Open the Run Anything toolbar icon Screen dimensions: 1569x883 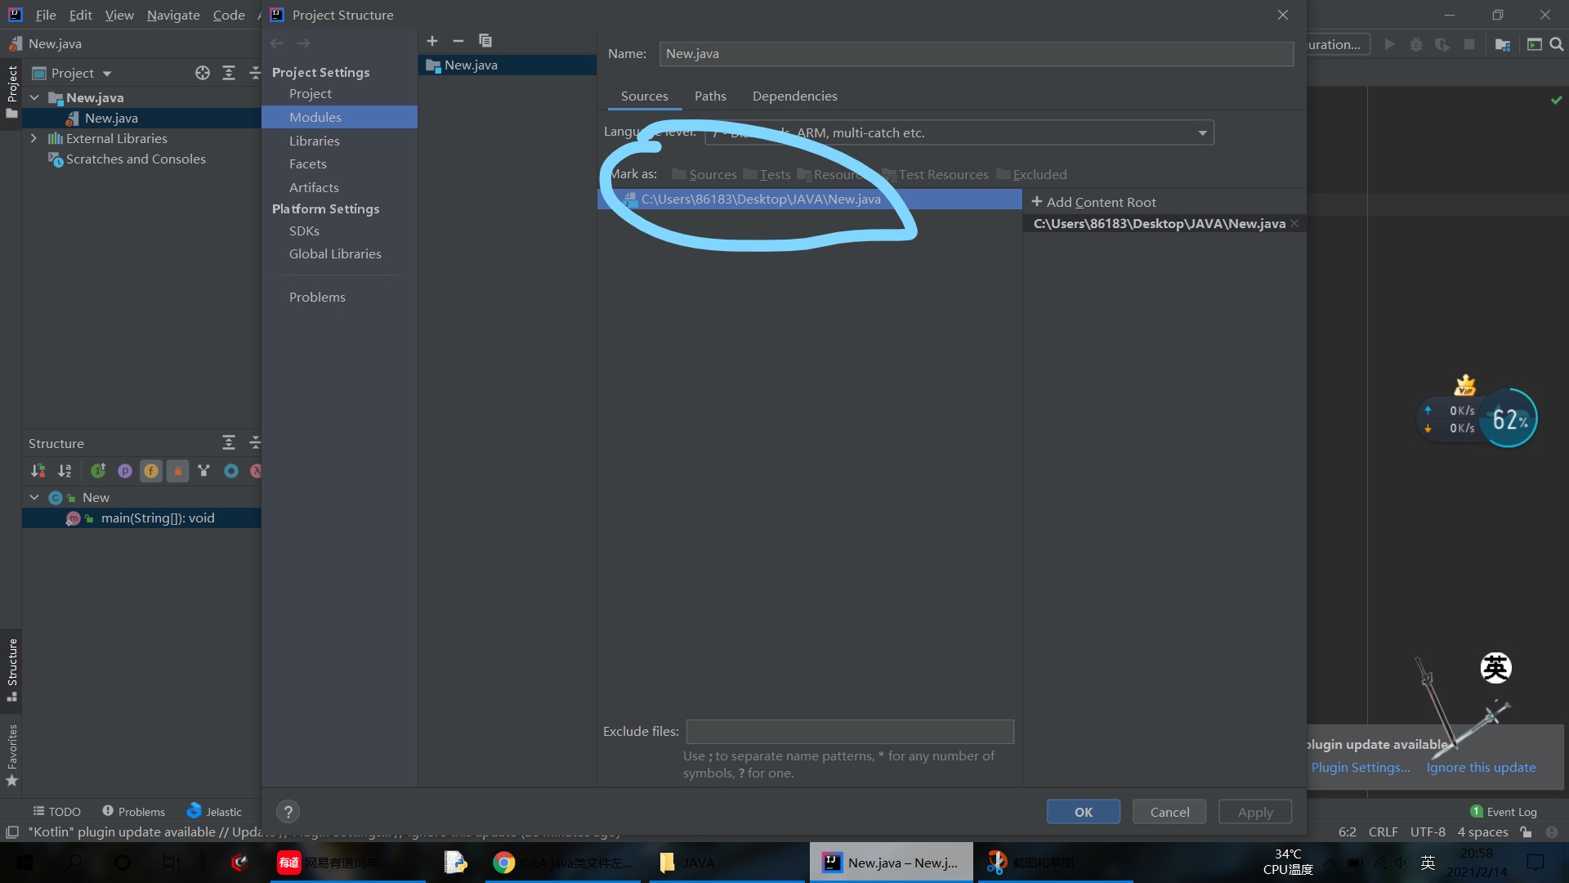(x=1534, y=44)
